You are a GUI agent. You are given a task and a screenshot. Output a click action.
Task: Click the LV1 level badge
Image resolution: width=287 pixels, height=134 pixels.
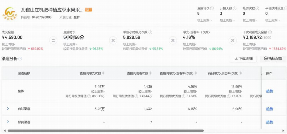coord(89,10)
